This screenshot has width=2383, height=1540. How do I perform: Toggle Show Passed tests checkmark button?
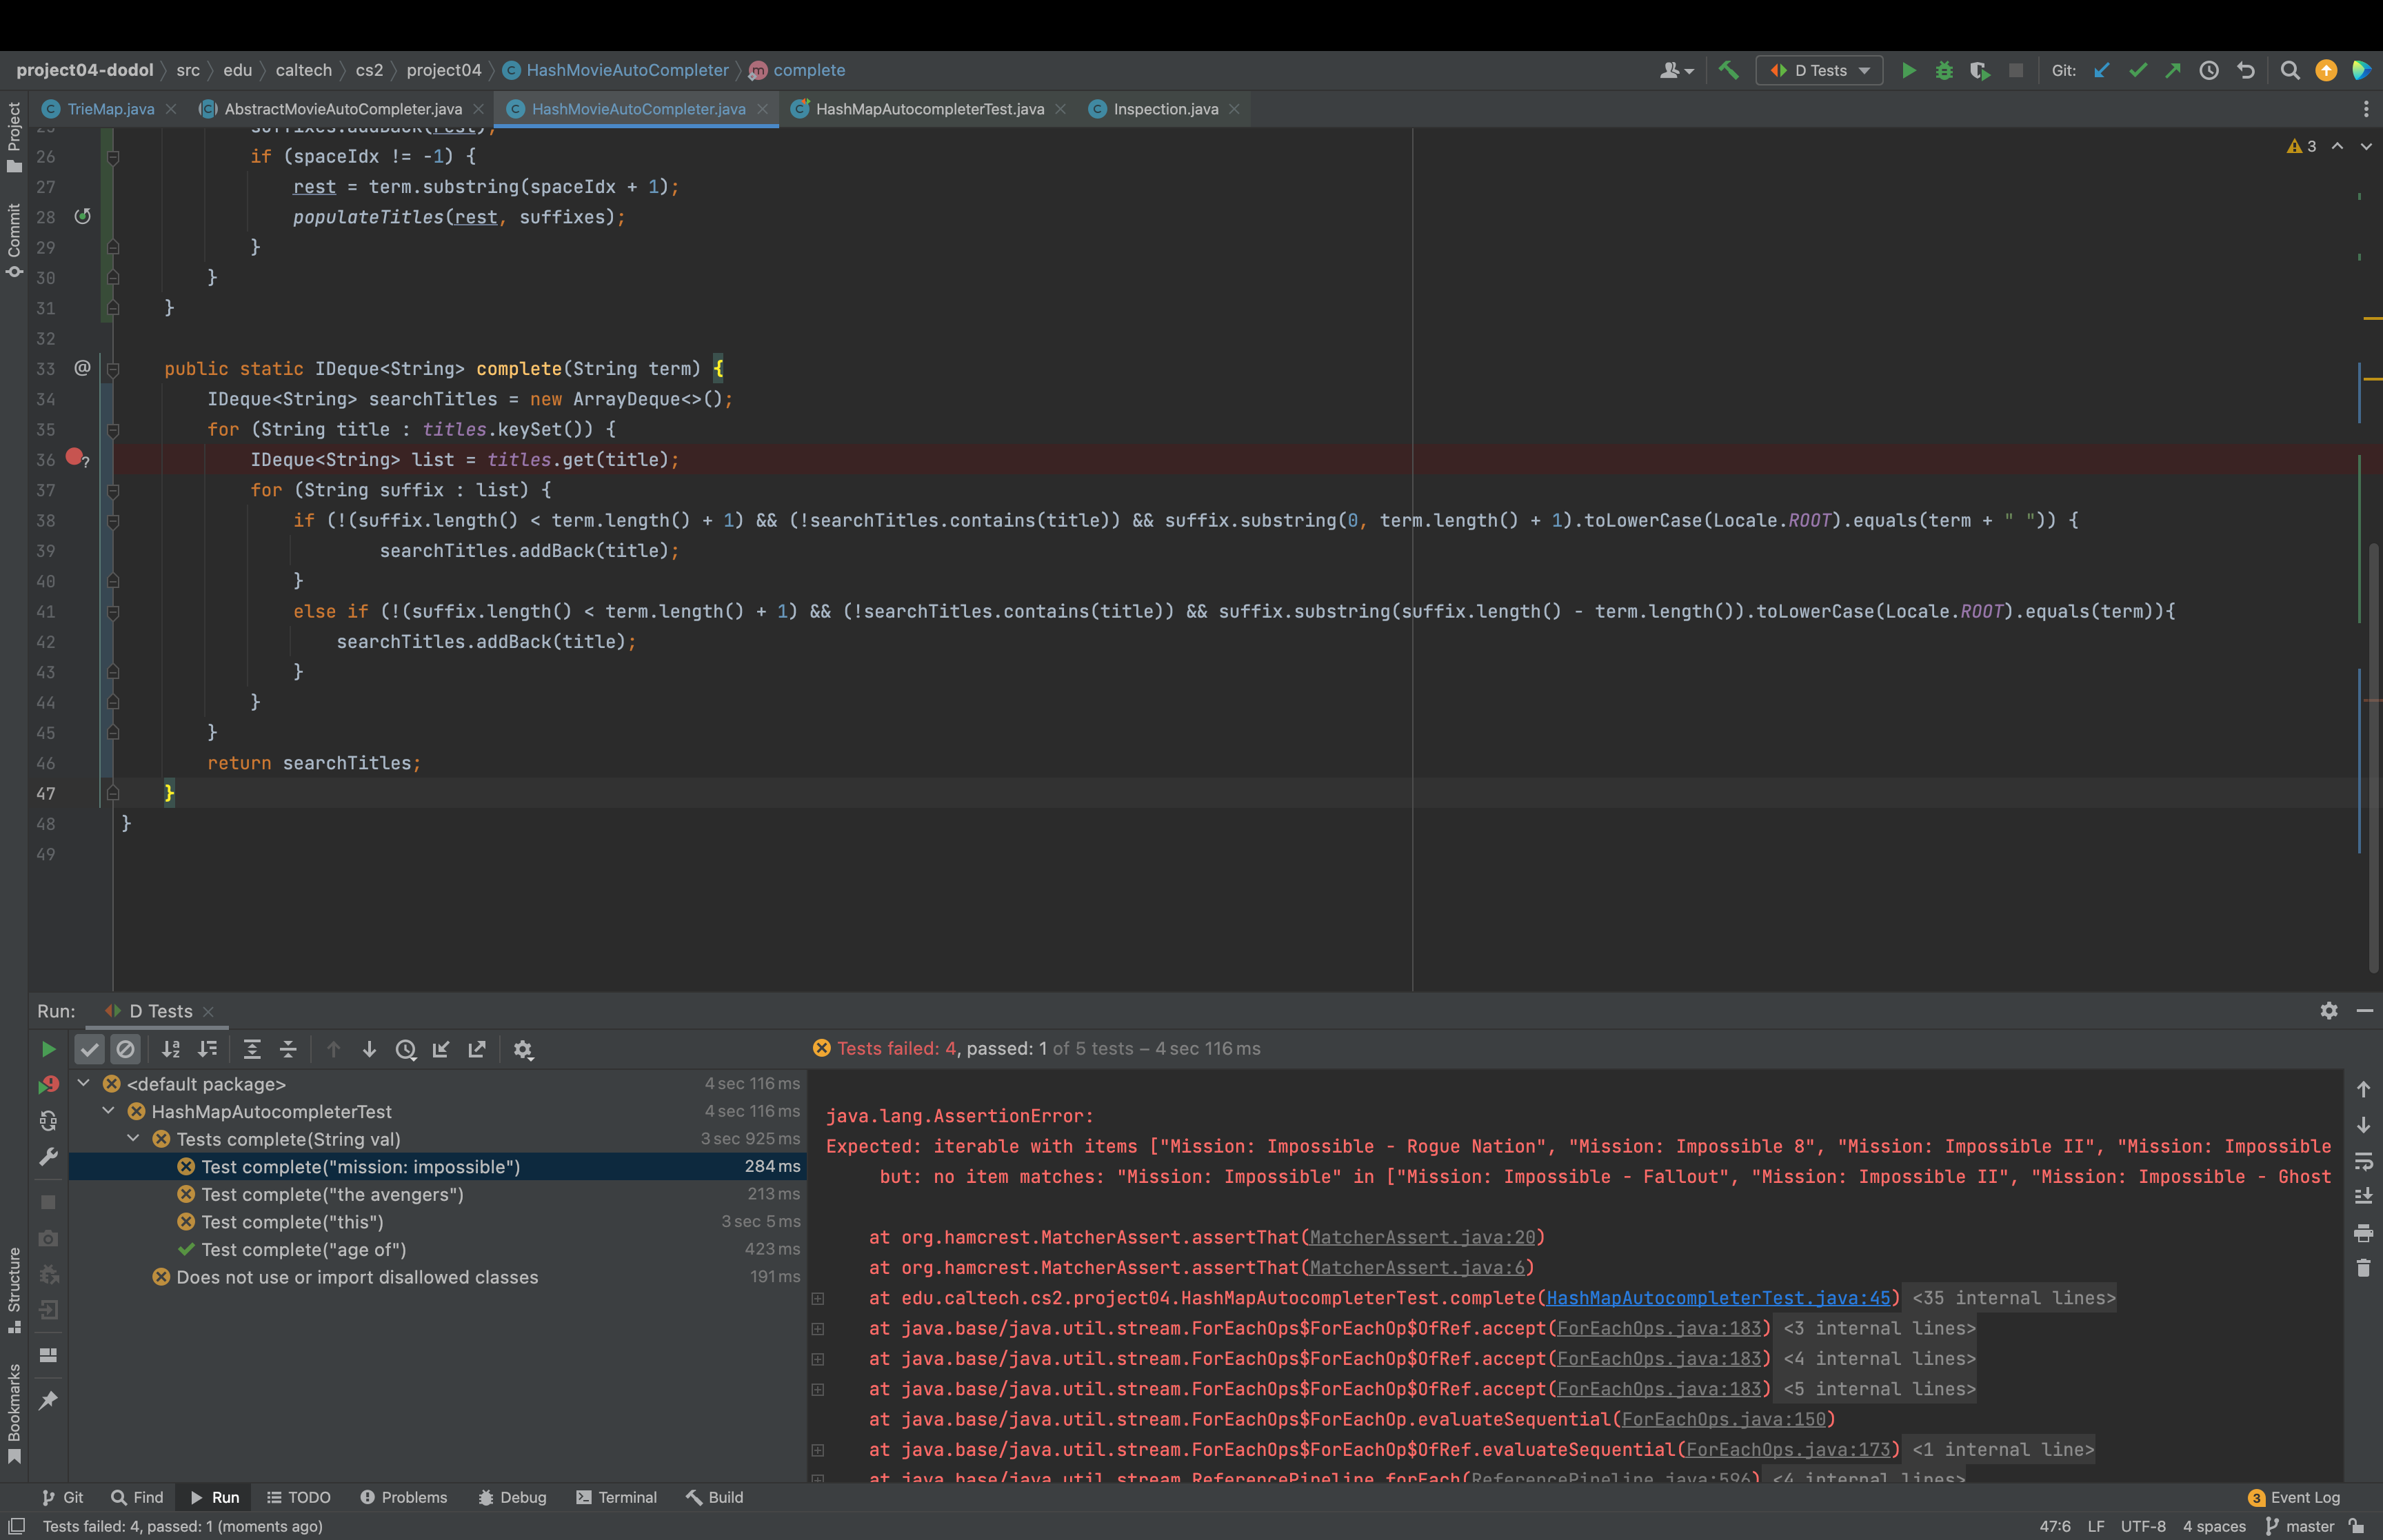click(90, 1049)
